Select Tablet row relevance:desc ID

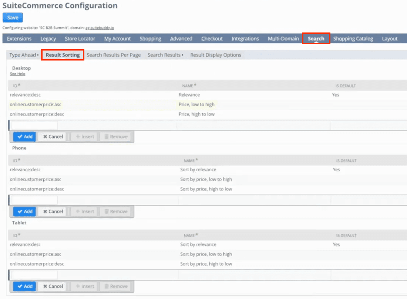pos(25,244)
